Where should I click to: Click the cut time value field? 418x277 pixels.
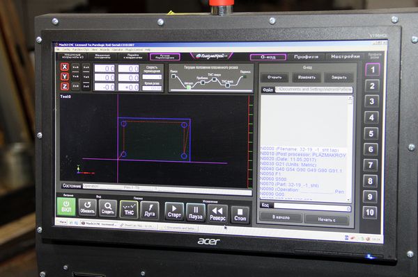tap(152, 88)
